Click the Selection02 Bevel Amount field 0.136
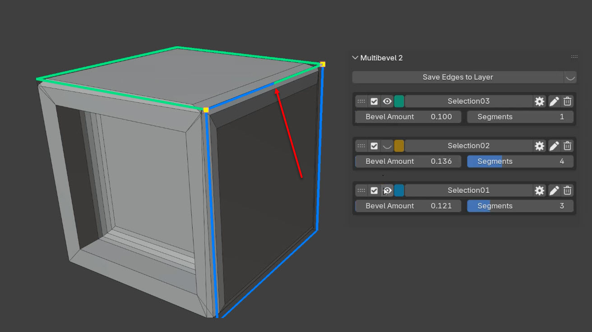 point(408,161)
